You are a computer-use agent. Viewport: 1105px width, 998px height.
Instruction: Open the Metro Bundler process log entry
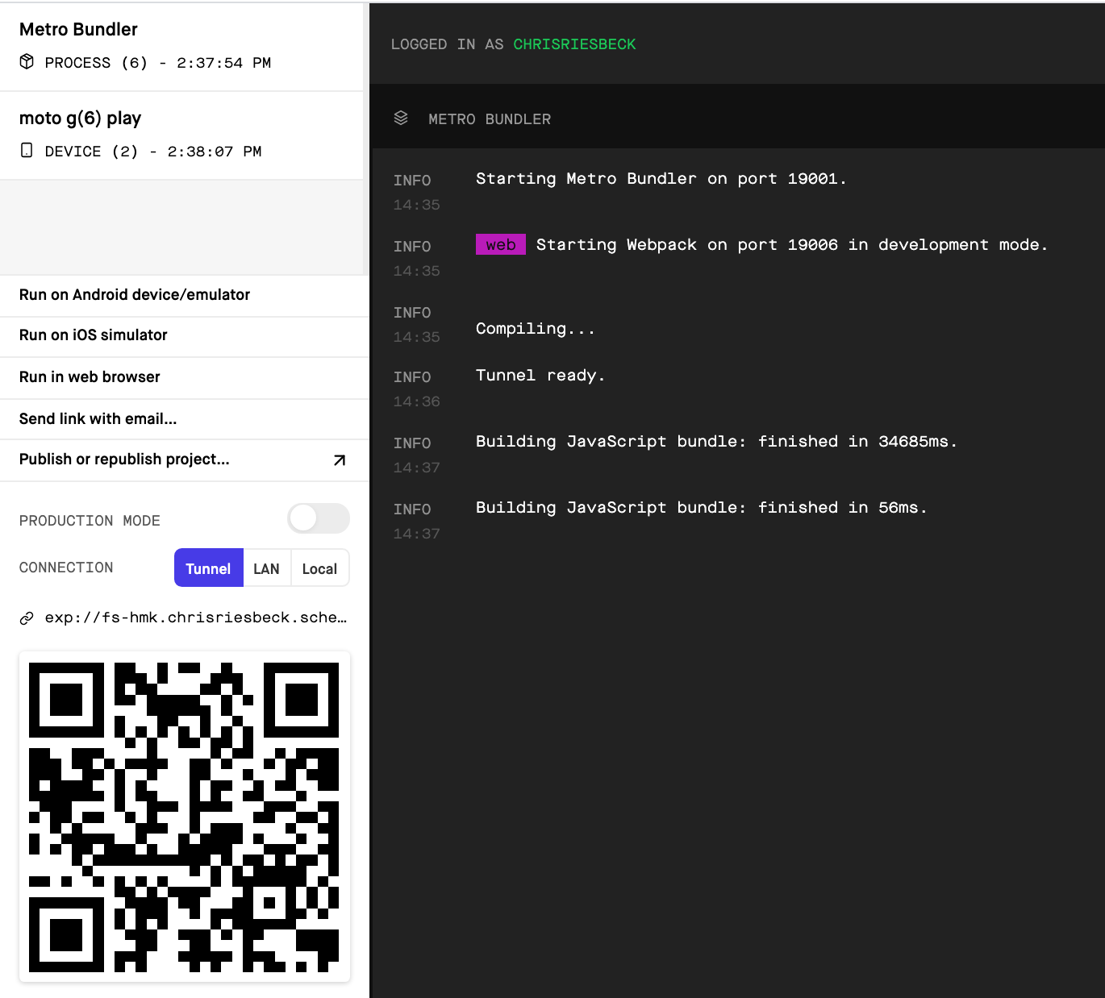click(181, 46)
